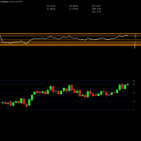This screenshot has width=141, height=141.
Task: Click the 'OL: 1.19' reading
Action: pos(96,12)
